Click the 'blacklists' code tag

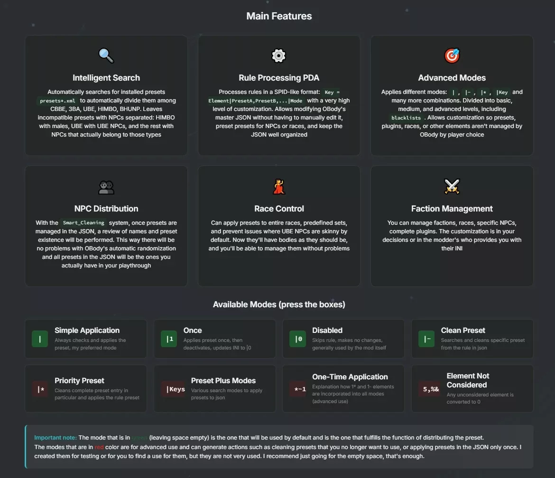coord(406,118)
